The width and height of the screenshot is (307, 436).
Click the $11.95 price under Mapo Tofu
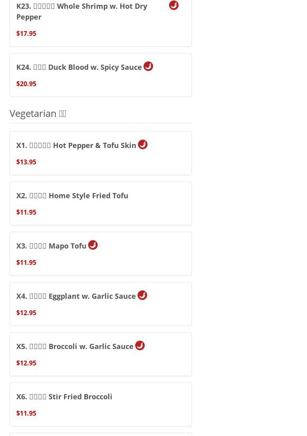26,262
